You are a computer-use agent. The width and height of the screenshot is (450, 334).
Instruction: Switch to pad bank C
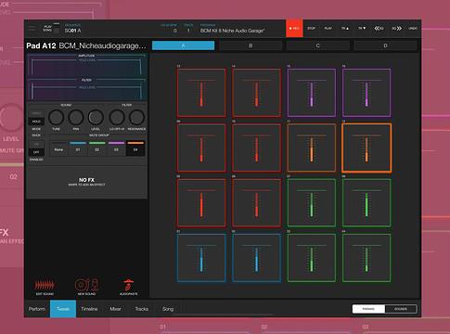click(x=318, y=45)
